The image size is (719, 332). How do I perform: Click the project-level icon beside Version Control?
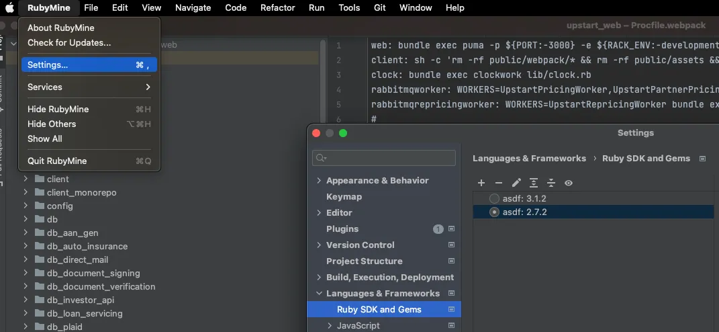[x=451, y=245]
